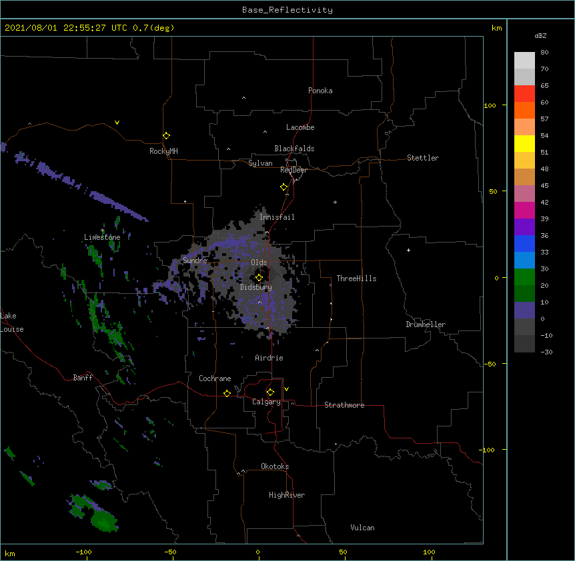575x561 pixels.
Task: Click the yellow diamond marker above RockyMH
Action: click(x=166, y=136)
